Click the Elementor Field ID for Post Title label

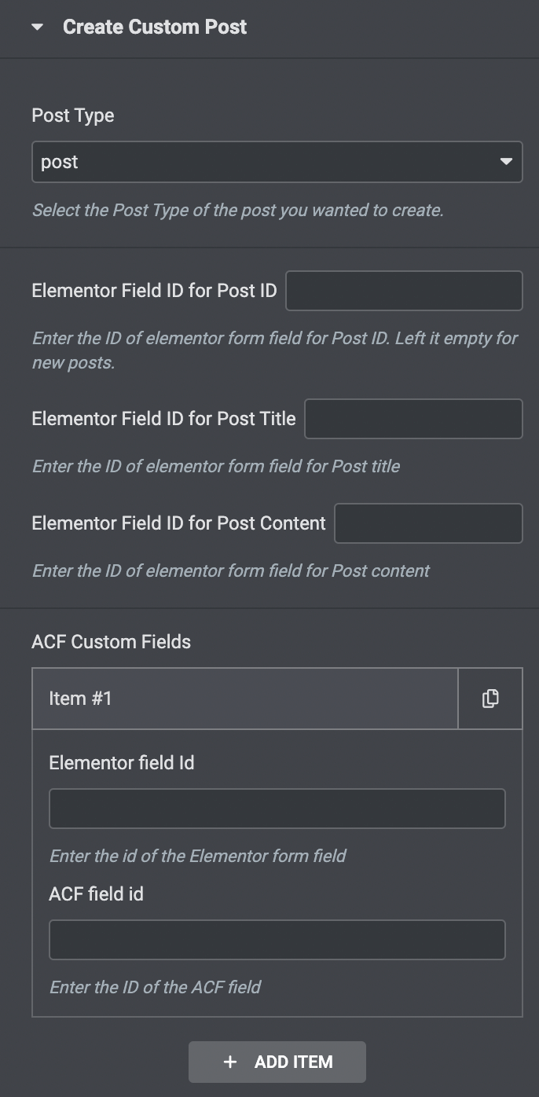click(x=163, y=419)
